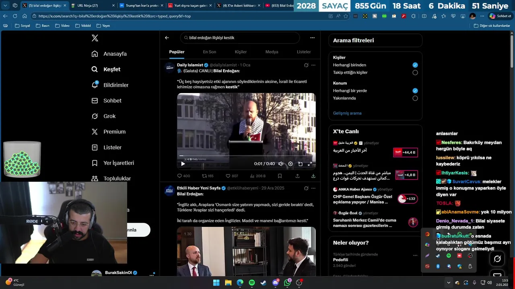Open Grok action on Daily Islamist post
This screenshot has height=289, width=515.
coord(306,65)
